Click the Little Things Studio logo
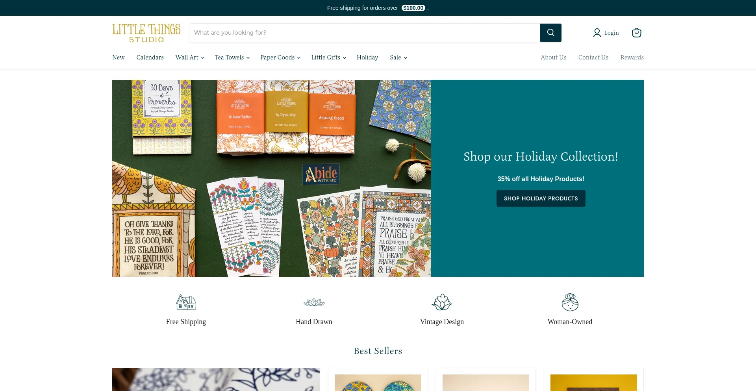The image size is (756, 391). [146, 33]
